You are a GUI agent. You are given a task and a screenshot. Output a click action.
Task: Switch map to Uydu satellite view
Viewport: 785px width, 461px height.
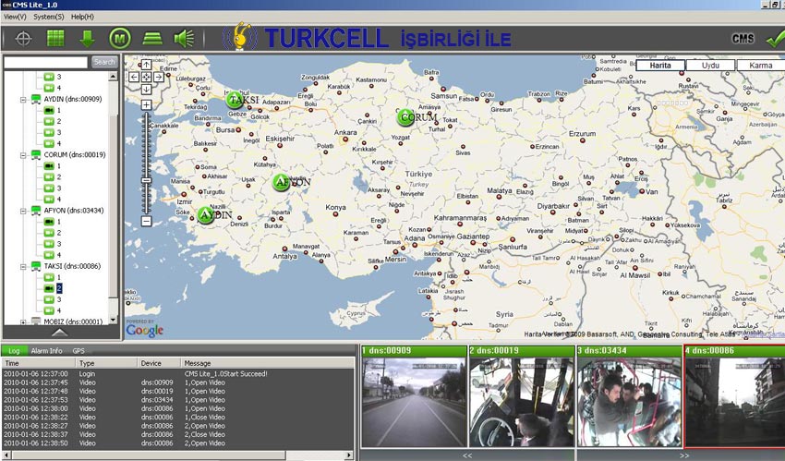[710, 65]
